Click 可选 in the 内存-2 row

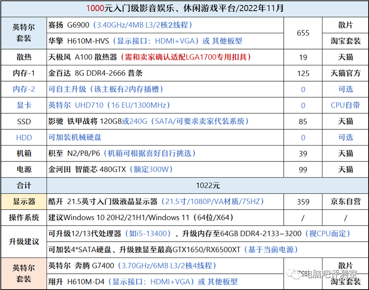click(345, 89)
